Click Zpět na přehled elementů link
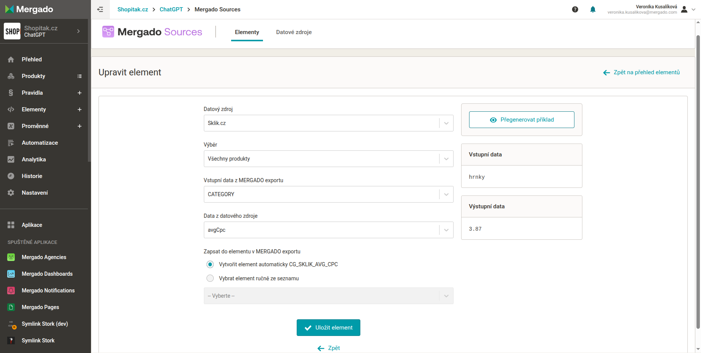This screenshot has height=353, width=701. 642,72
